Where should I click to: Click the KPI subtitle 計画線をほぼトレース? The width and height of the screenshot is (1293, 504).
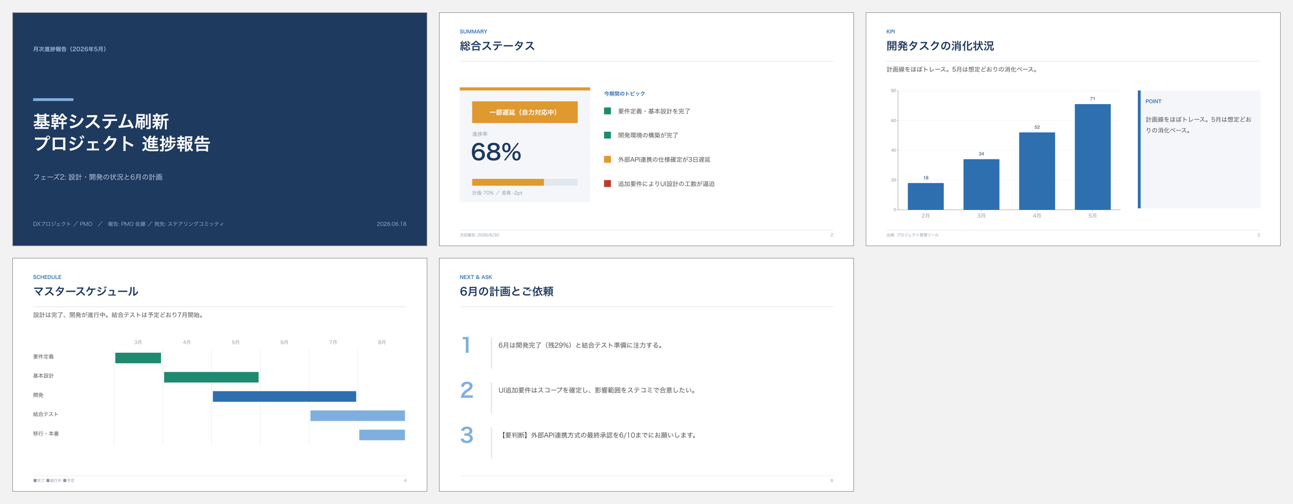tap(963, 70)
